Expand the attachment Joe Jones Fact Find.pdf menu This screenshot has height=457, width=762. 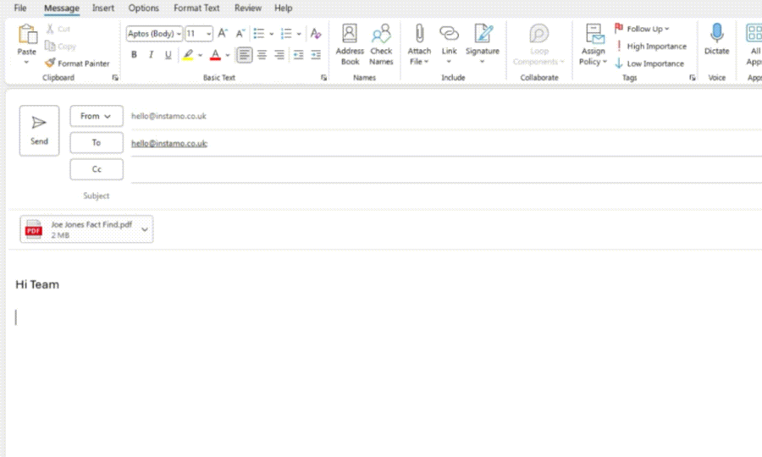(144, 229)
